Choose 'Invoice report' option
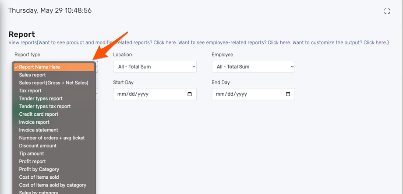Screen dimensions: 403x194 [34, 122]
